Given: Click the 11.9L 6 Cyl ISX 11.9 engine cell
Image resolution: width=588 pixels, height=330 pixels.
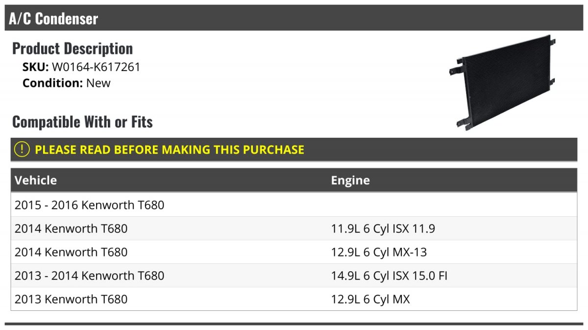Looking at the screenshot, I should point(383,228).
